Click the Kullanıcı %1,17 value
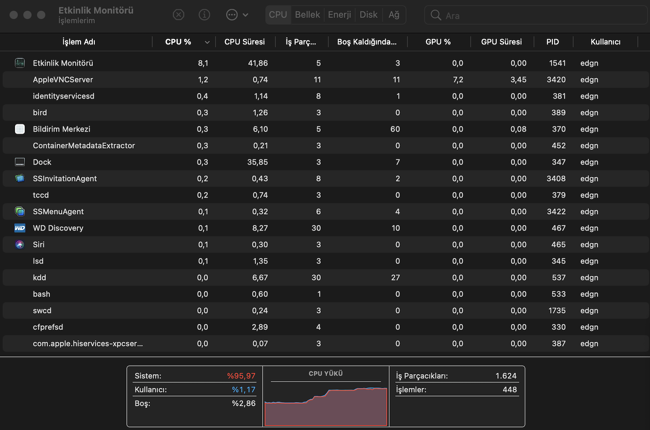Screen dimensions: 650x430 point(244,390)
